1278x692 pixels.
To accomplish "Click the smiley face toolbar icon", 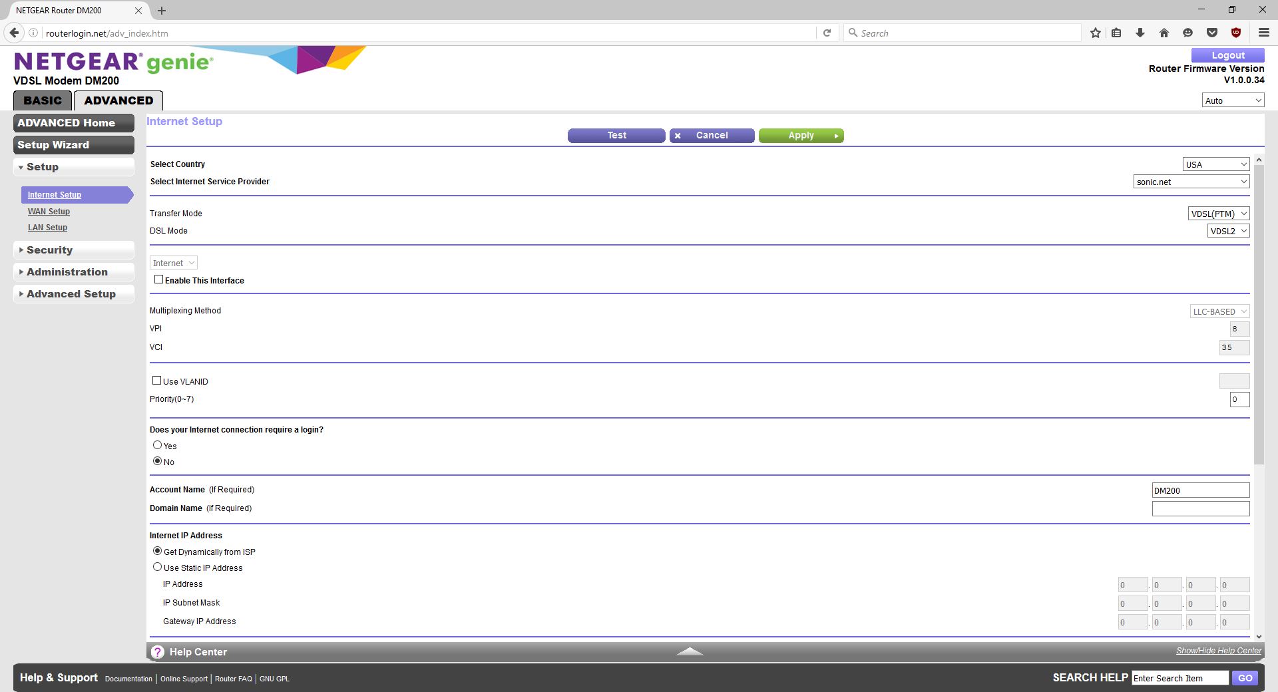I will pos(1188,33).
